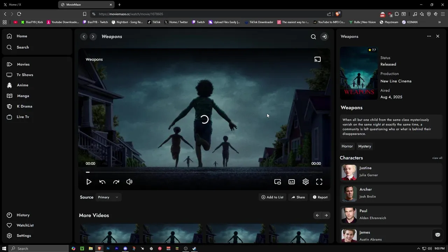Image resolution: width=448 pixels, height=252 pixels.
Task: Open the Windows Start menu
Action: coord(4,248)
